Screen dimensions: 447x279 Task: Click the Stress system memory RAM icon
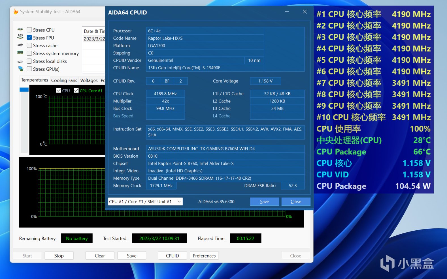(x=20, y=53)
